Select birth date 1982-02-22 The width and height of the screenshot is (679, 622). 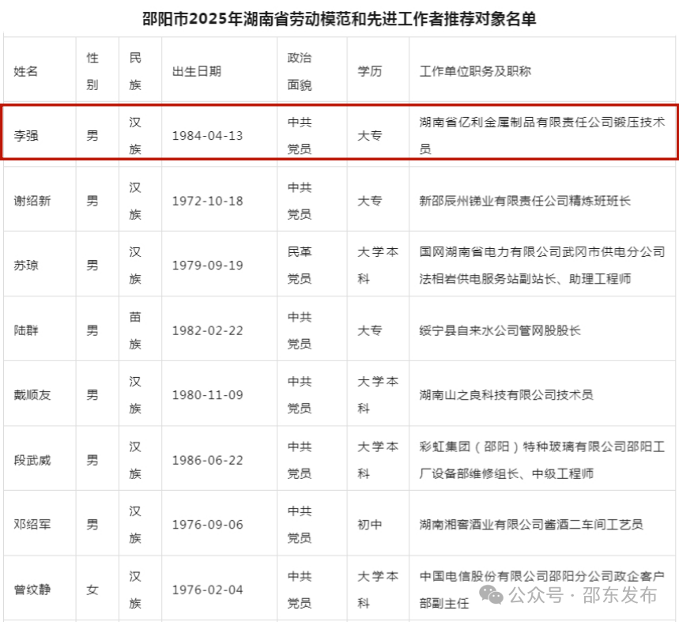[207, 330]
